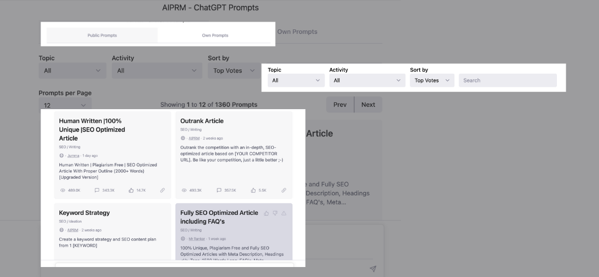Viewport: 599px width, 277px height.
Task: Click the Outrank the competition description text
Action: click(x=231, y=154)
